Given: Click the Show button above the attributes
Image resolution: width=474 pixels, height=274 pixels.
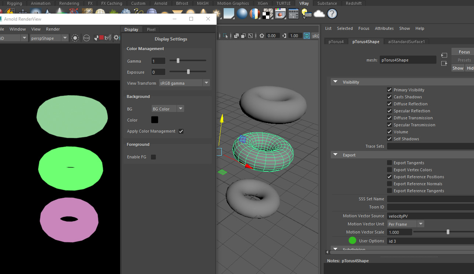Looking at the screenshot, I should pos(457,68).
